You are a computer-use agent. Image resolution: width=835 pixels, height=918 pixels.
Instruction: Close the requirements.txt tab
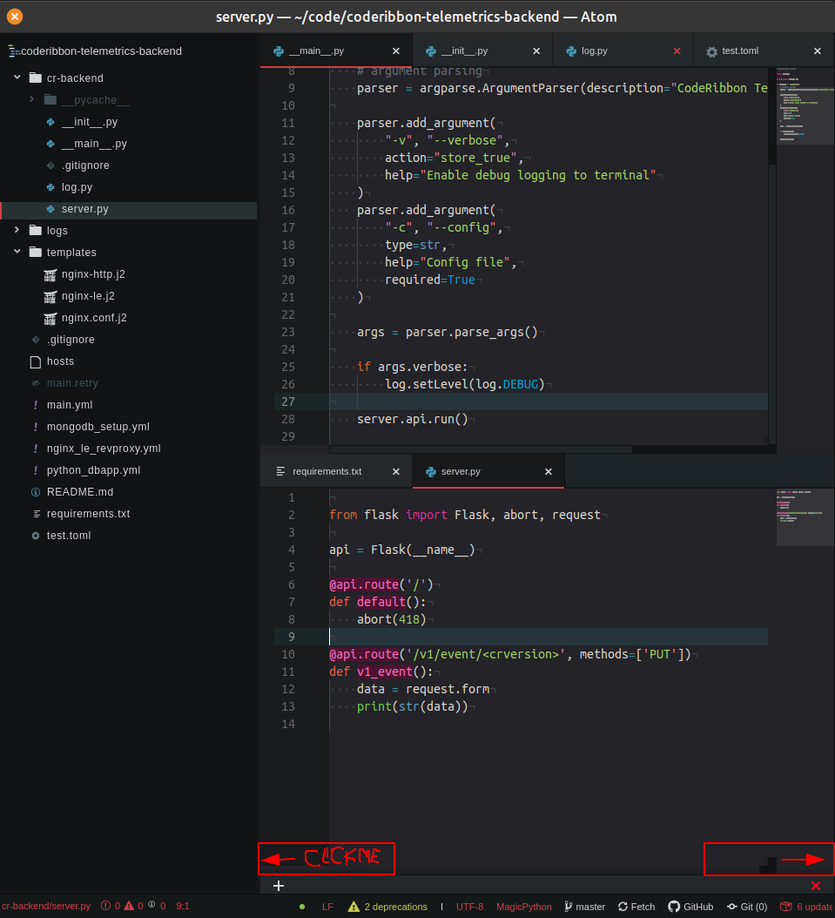pyautogui.click(x=396, y=471)
